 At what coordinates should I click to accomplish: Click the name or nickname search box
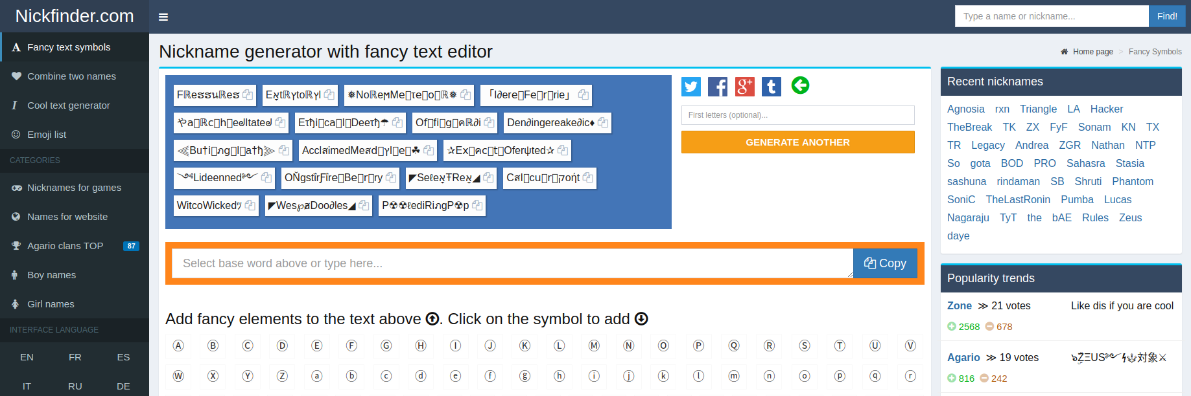click(1052, 16)
